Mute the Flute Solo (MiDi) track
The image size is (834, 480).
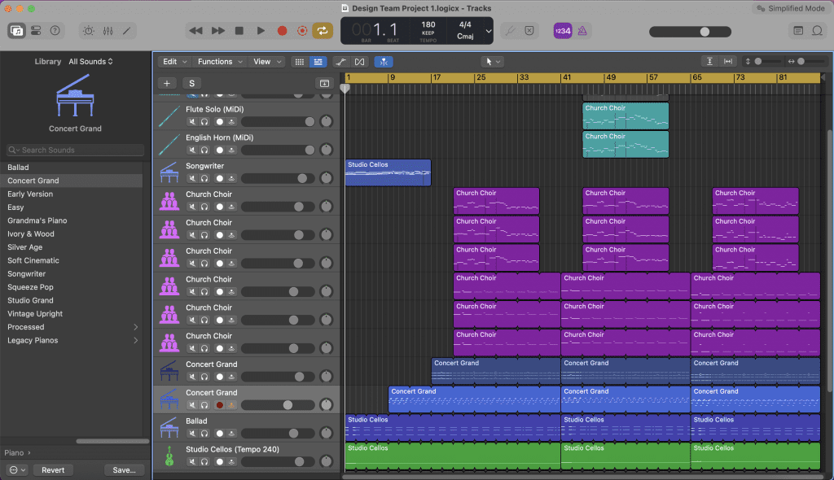192,122
